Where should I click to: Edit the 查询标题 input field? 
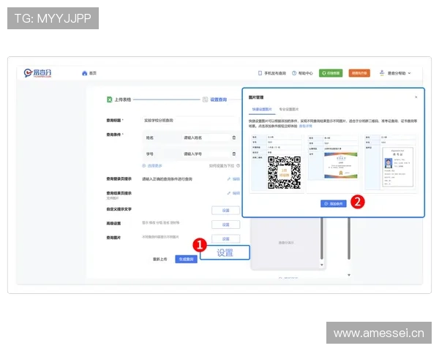[x=189, y=121]
